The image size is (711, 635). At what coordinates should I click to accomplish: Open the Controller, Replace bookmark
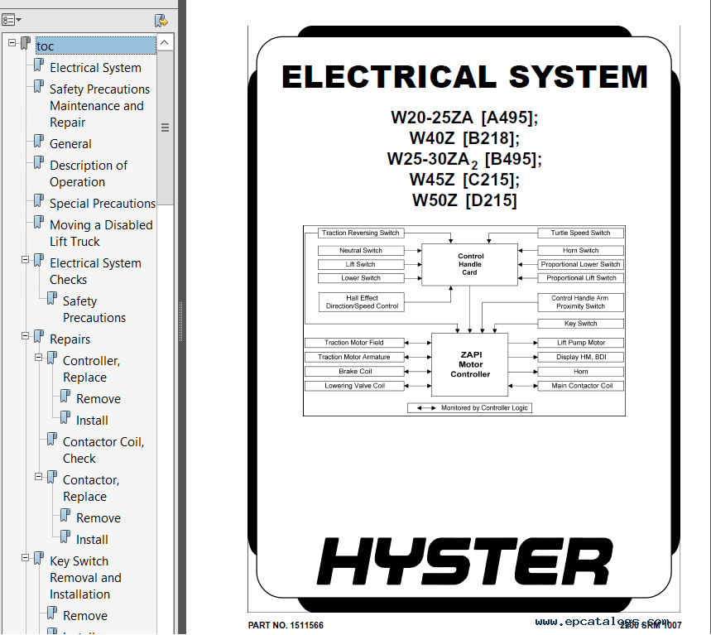coord(91,368)
